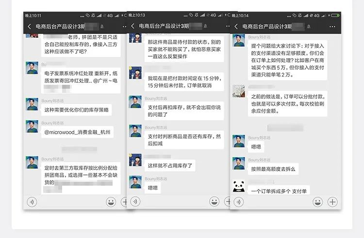Screen dimensions: 364x238
Task: Select message 这样就不占用库存了
Action: click(x=170, y=166)
